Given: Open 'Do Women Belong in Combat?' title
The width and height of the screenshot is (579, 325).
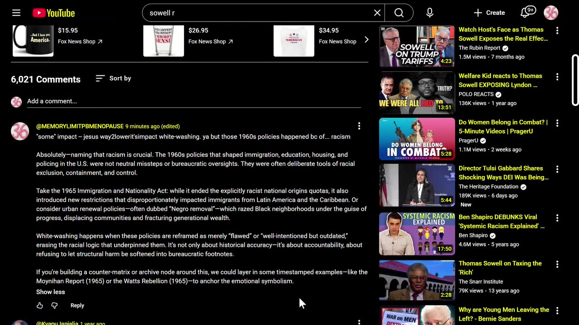Looking at the screenshot, I should pos(503,127).
